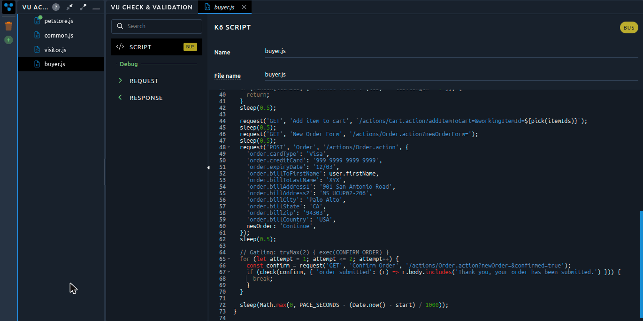Click the petstore.js file icon
Image resolution: width=643 pixels, height=321 pixels.
point(38,21)
